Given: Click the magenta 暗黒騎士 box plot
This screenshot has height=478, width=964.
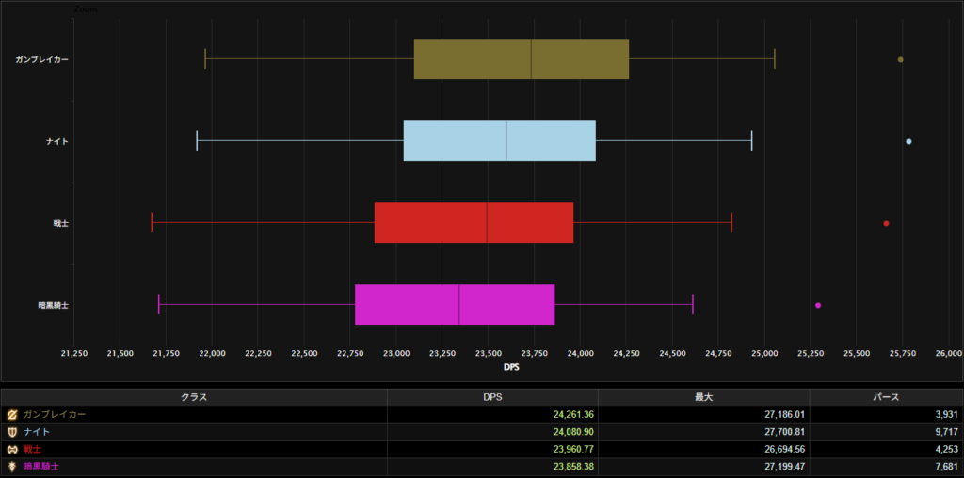Looking at the screenshot, I should pos(455,305).
